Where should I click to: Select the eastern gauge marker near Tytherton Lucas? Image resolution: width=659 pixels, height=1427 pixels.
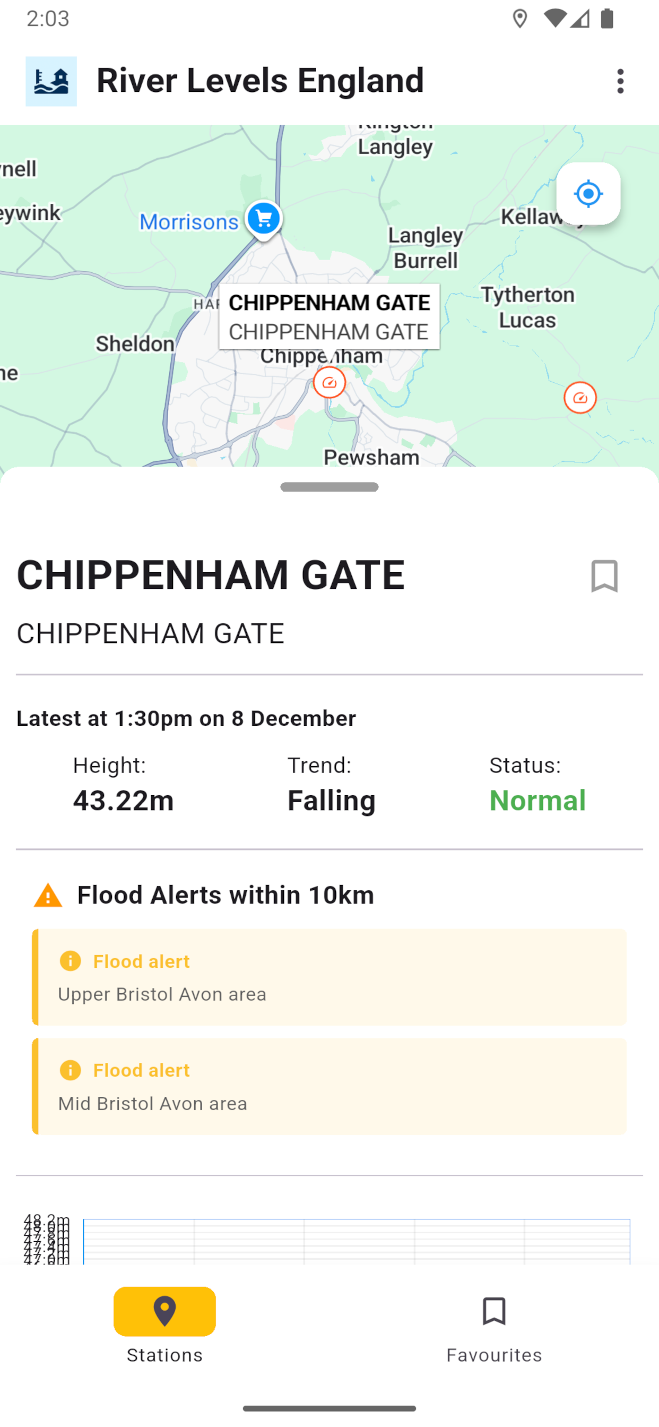point(580,398)
